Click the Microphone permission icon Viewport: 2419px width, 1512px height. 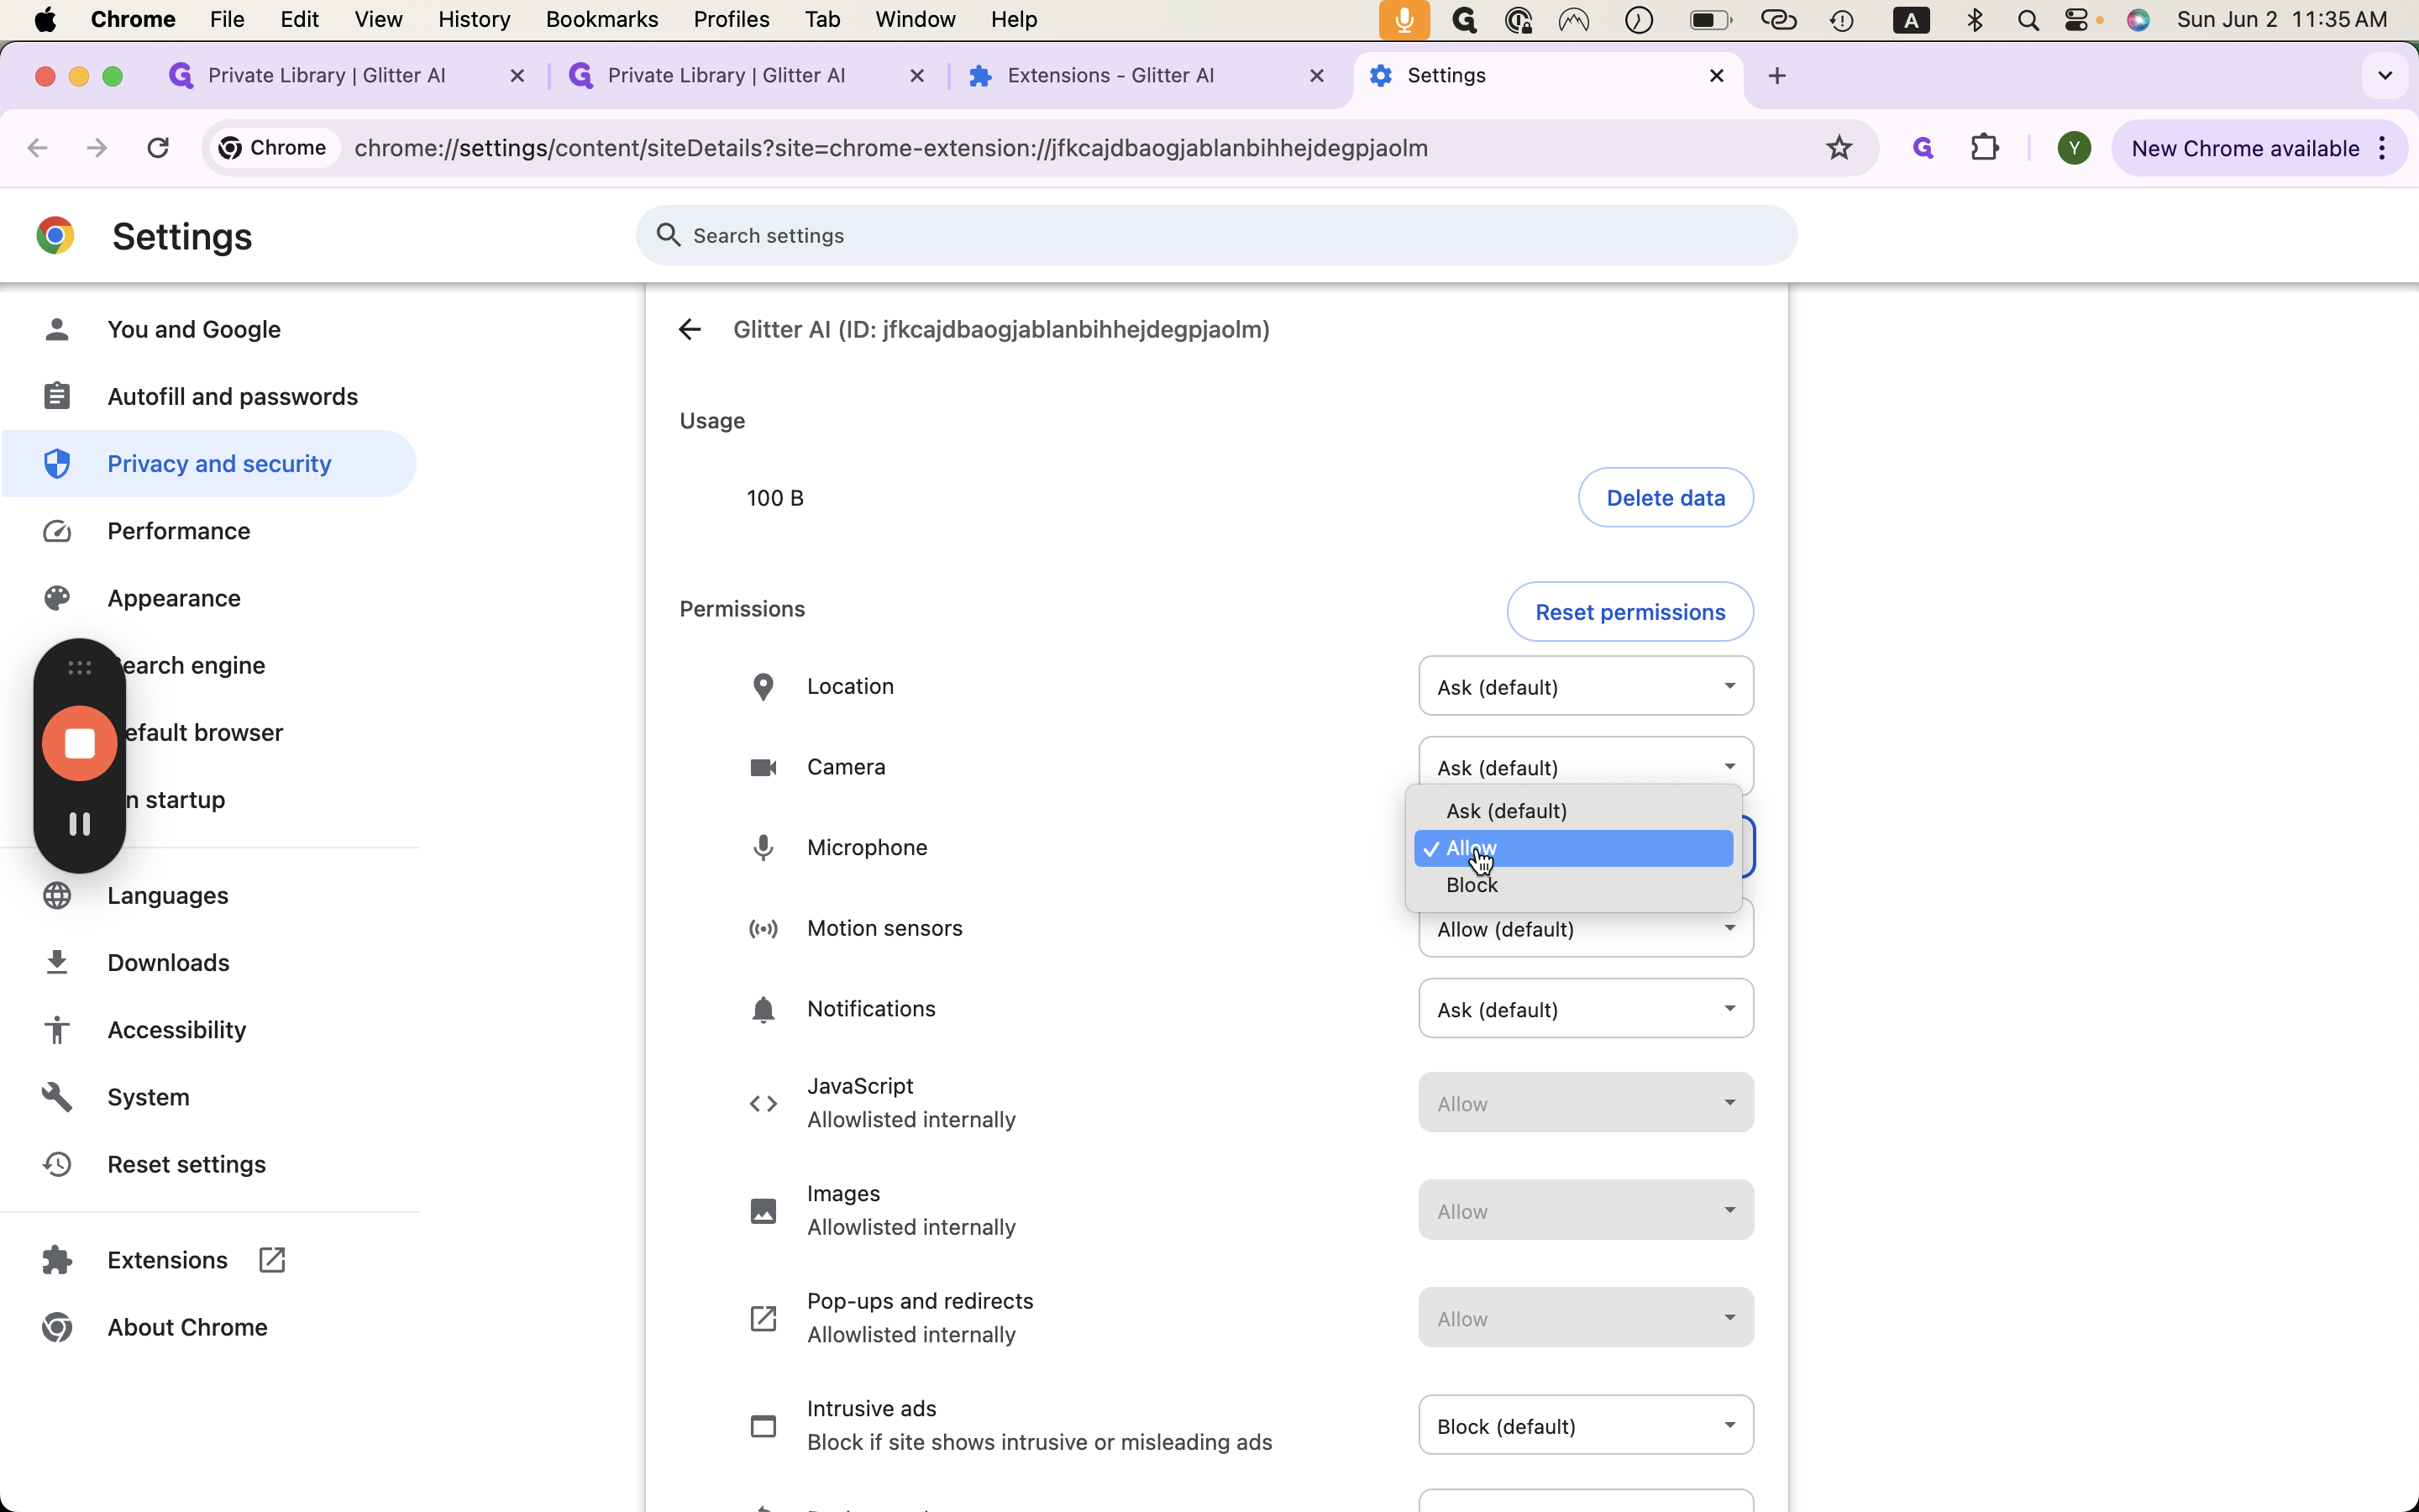click(763, 848)
